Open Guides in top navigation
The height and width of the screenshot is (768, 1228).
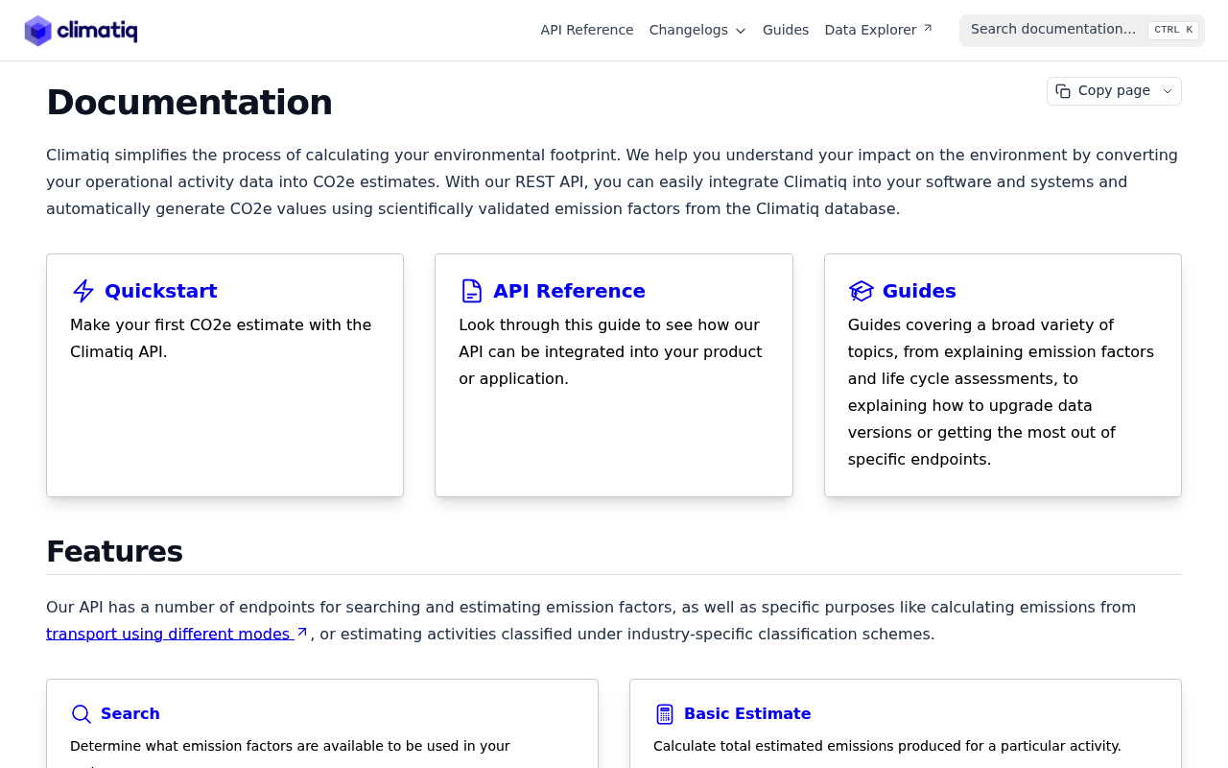pos(786,30)
